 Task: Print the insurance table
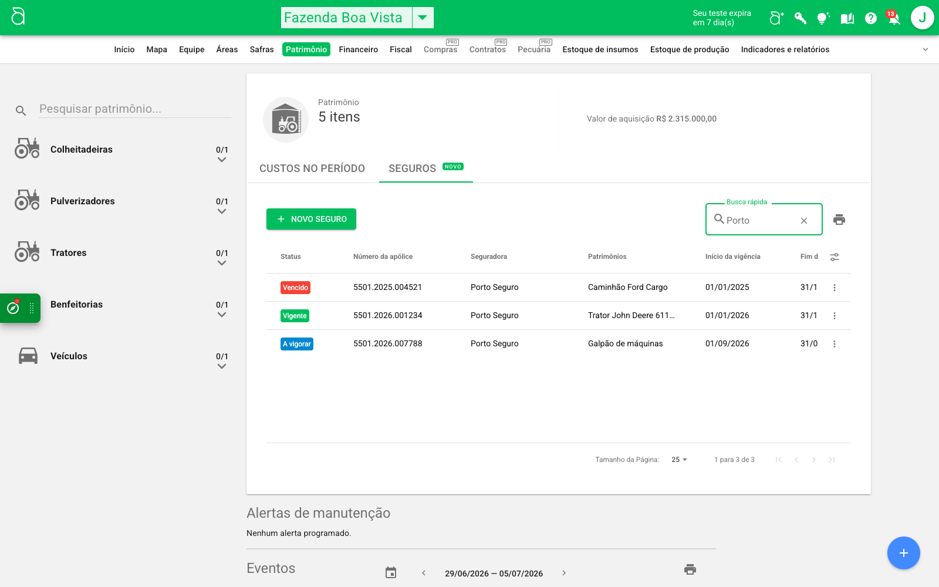(839, 220)
